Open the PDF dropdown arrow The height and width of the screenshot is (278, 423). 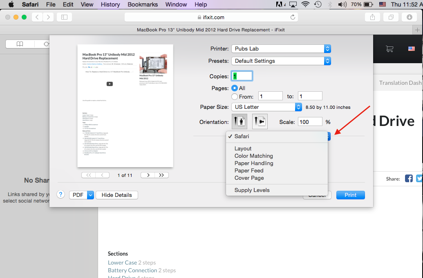90,195
